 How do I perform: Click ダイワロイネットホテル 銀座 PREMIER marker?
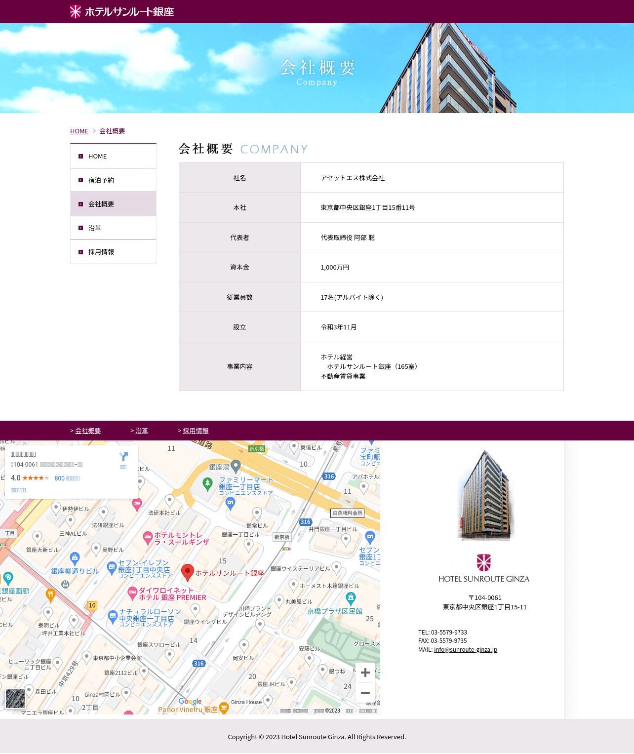132,593
